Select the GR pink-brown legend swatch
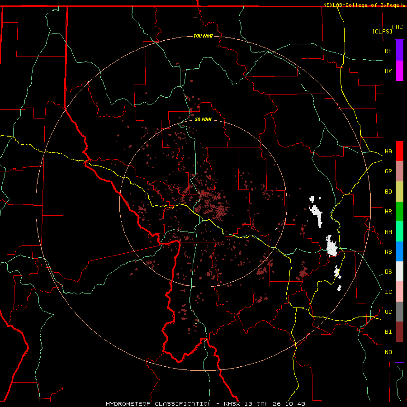The height and width of the screenshot is (407, 407). [x=399, y=171]
